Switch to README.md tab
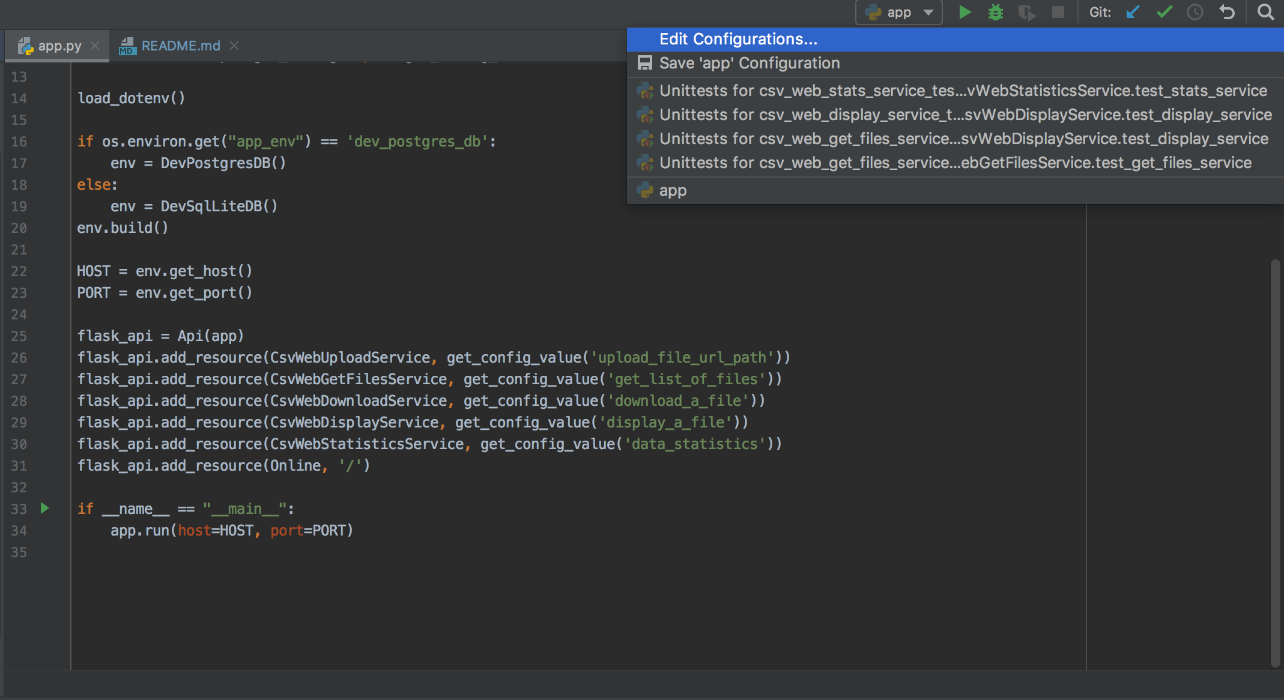 pos(180,46)
